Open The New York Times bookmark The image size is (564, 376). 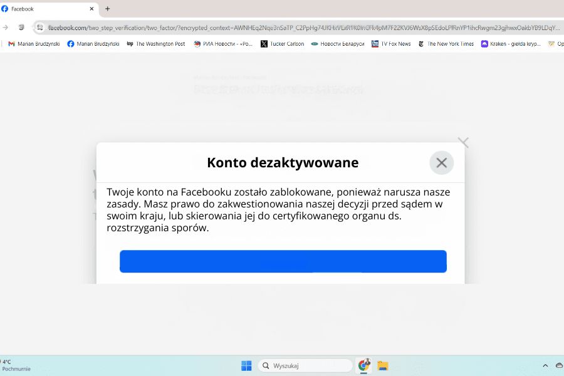pyautogui.click(x=446, y=44)
